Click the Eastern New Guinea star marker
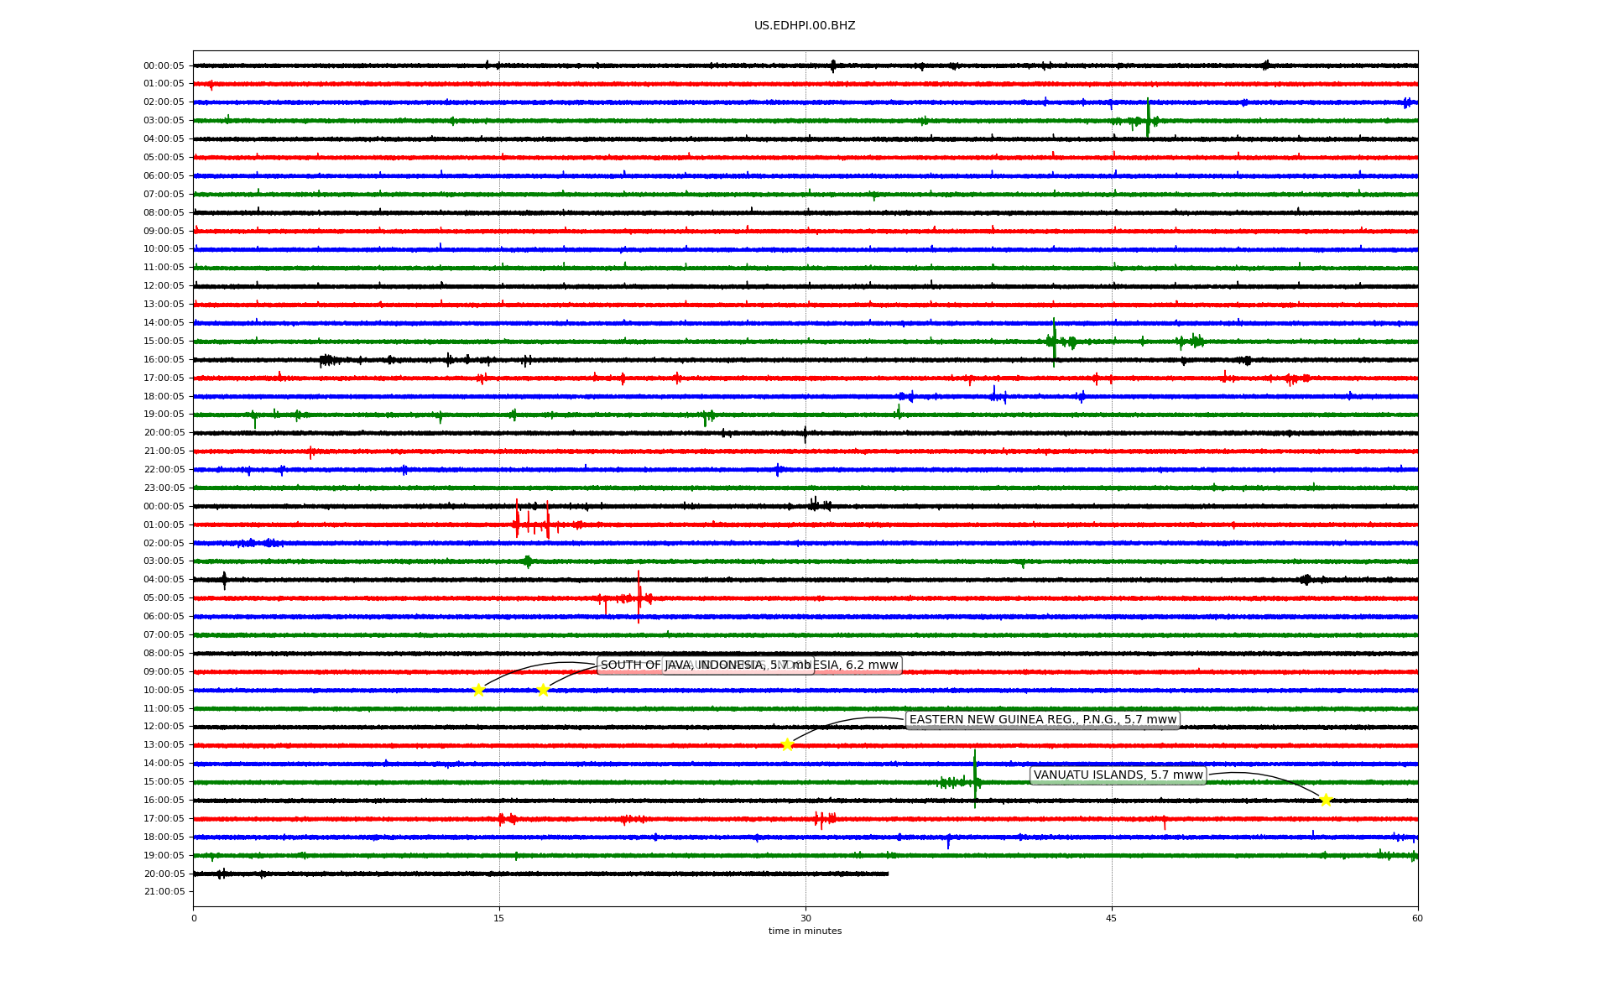The height and width of the screenshot is (1007, 1611). (x=787, y=744)
